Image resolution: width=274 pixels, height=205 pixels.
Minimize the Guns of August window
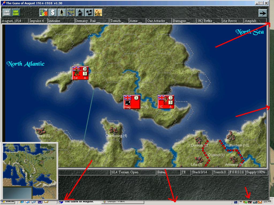[x=257, y=3]
